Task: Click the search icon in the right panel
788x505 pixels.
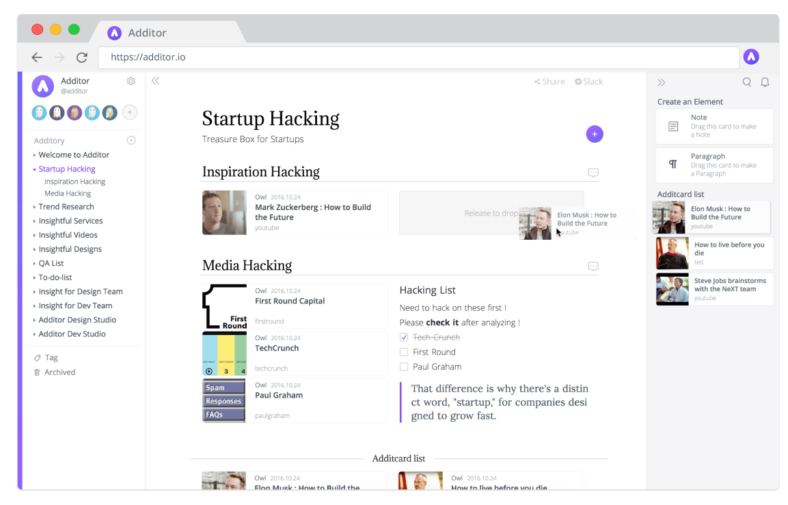Action: (746, 82)
